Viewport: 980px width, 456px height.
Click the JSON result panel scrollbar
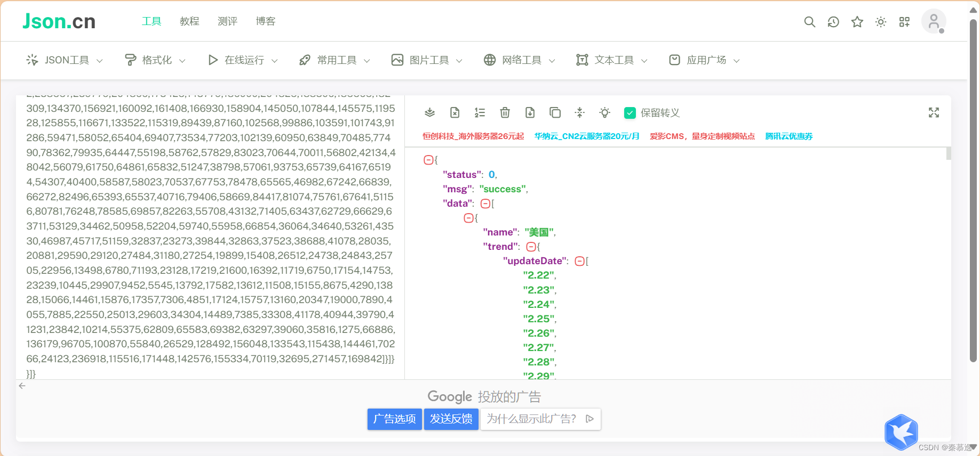(x=949, y=153)
